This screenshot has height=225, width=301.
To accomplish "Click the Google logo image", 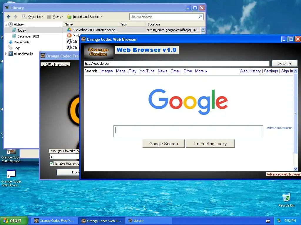I will pos(188,102).
